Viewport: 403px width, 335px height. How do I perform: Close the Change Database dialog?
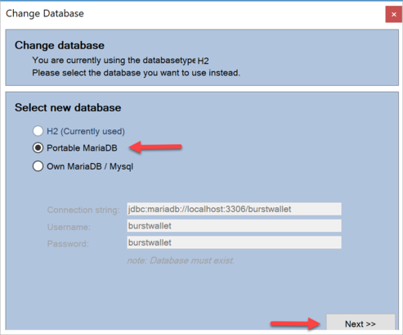[393, 15]
